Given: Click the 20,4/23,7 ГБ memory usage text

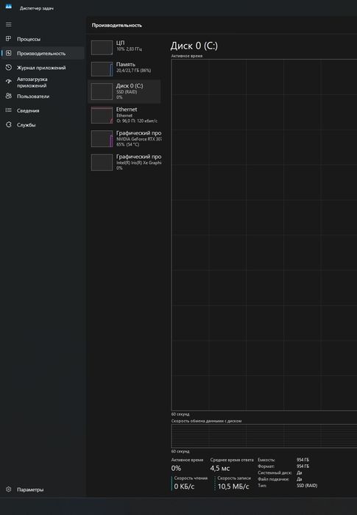Looking at the screenshot, I should [x=133, y=71].
